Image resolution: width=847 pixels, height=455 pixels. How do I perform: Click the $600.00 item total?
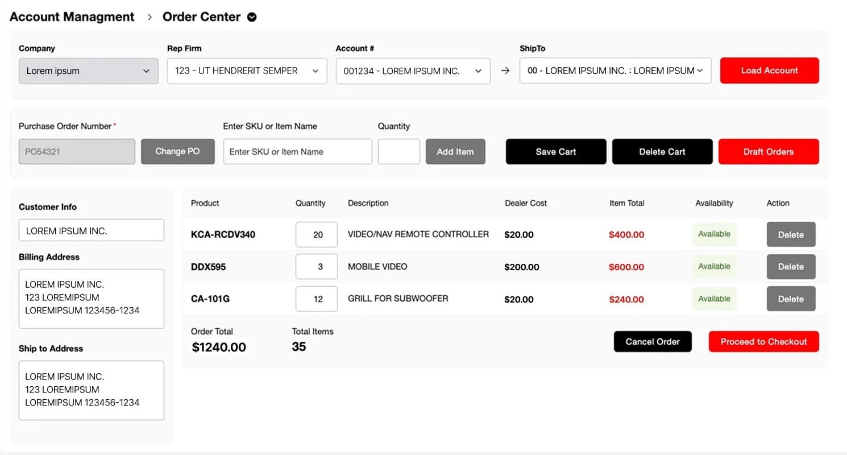click(x=626, y=267)
